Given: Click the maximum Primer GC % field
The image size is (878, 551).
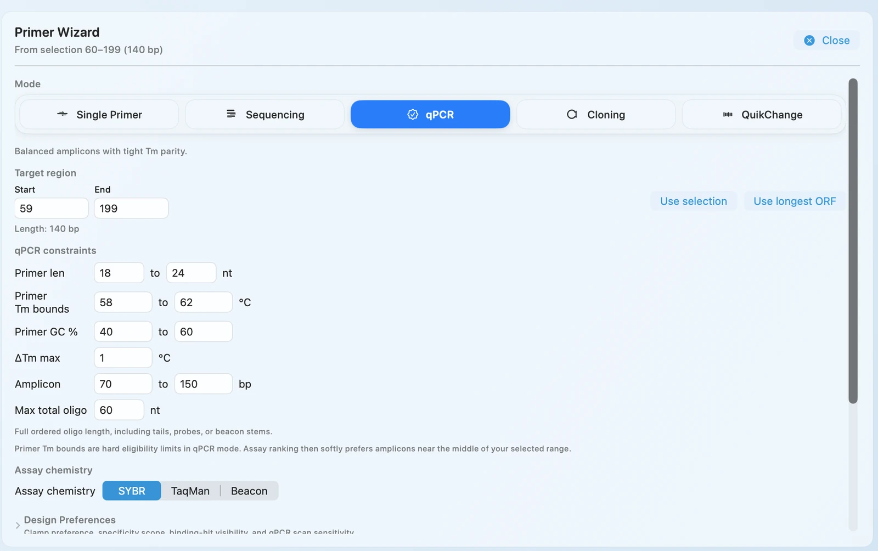Looking at the screenshot, I should click(x=204, y=331).
